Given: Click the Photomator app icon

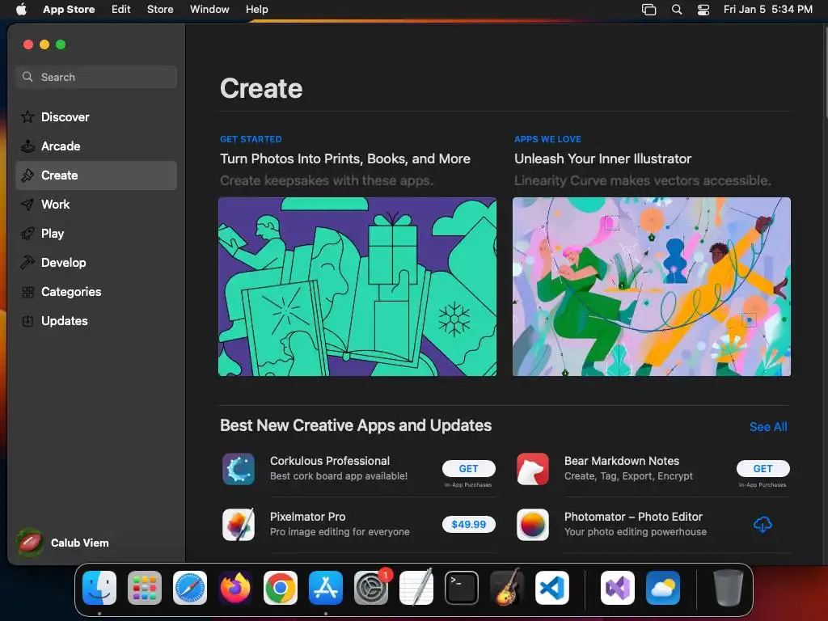Looking at the screenshot, I should 532,524.
